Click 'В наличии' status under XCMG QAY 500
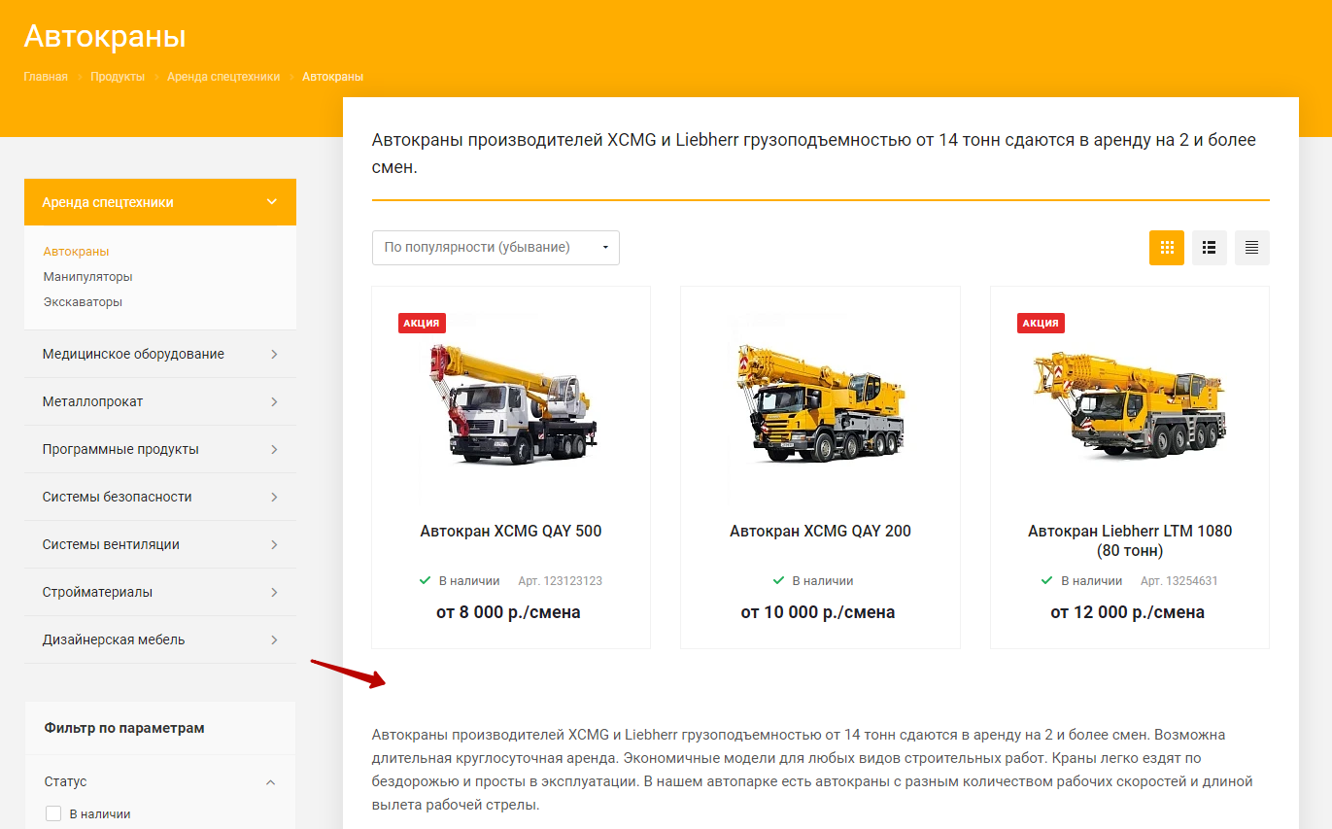 (460, 581)
